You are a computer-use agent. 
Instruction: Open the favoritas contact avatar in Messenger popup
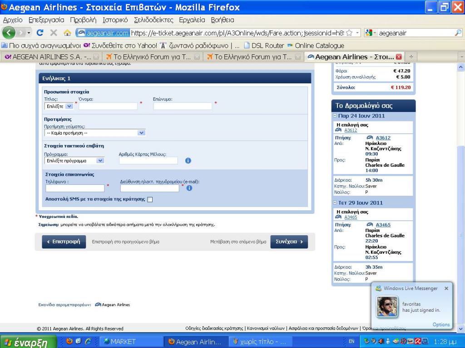pyautogui.click(x=387, y=307)
